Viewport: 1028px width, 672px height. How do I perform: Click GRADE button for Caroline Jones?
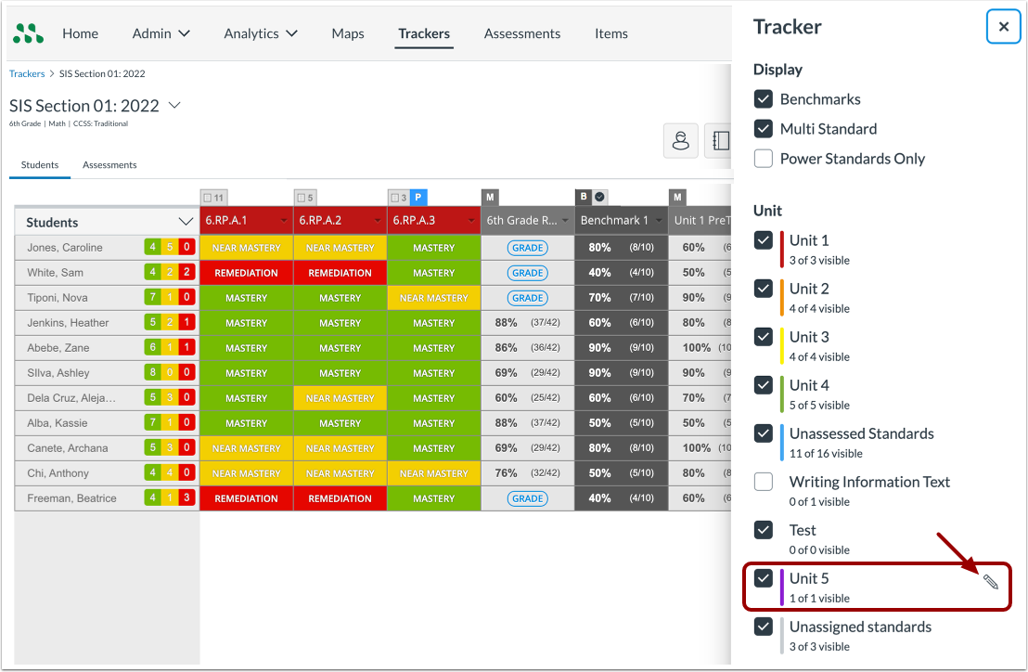tap(527, 248)
